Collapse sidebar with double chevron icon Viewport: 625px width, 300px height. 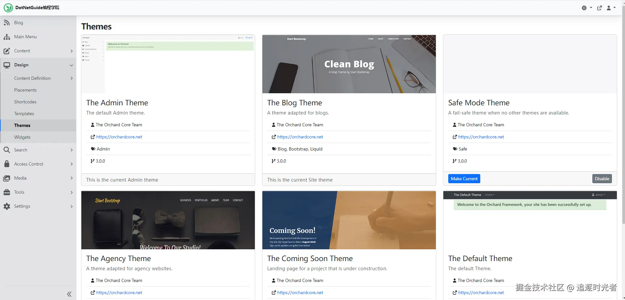[x=69, y=294]
